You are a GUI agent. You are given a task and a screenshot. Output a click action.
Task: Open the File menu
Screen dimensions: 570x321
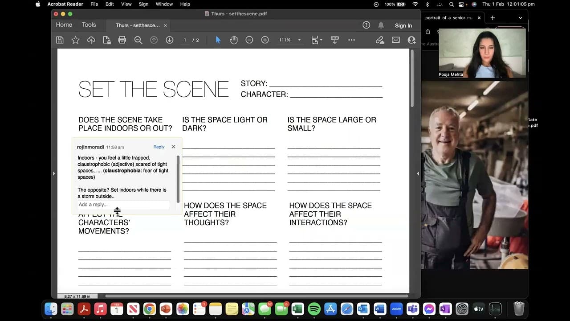click(x=94, y=4)
